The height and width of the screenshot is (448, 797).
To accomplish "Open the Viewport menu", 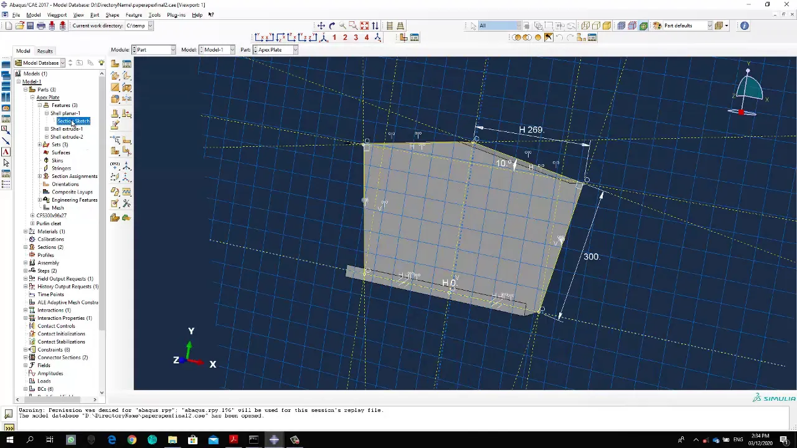I will coord(57,15).
